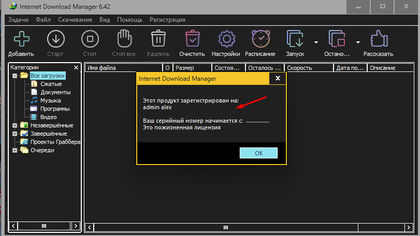Select the Все загрузки label

(x=48, y=76)
